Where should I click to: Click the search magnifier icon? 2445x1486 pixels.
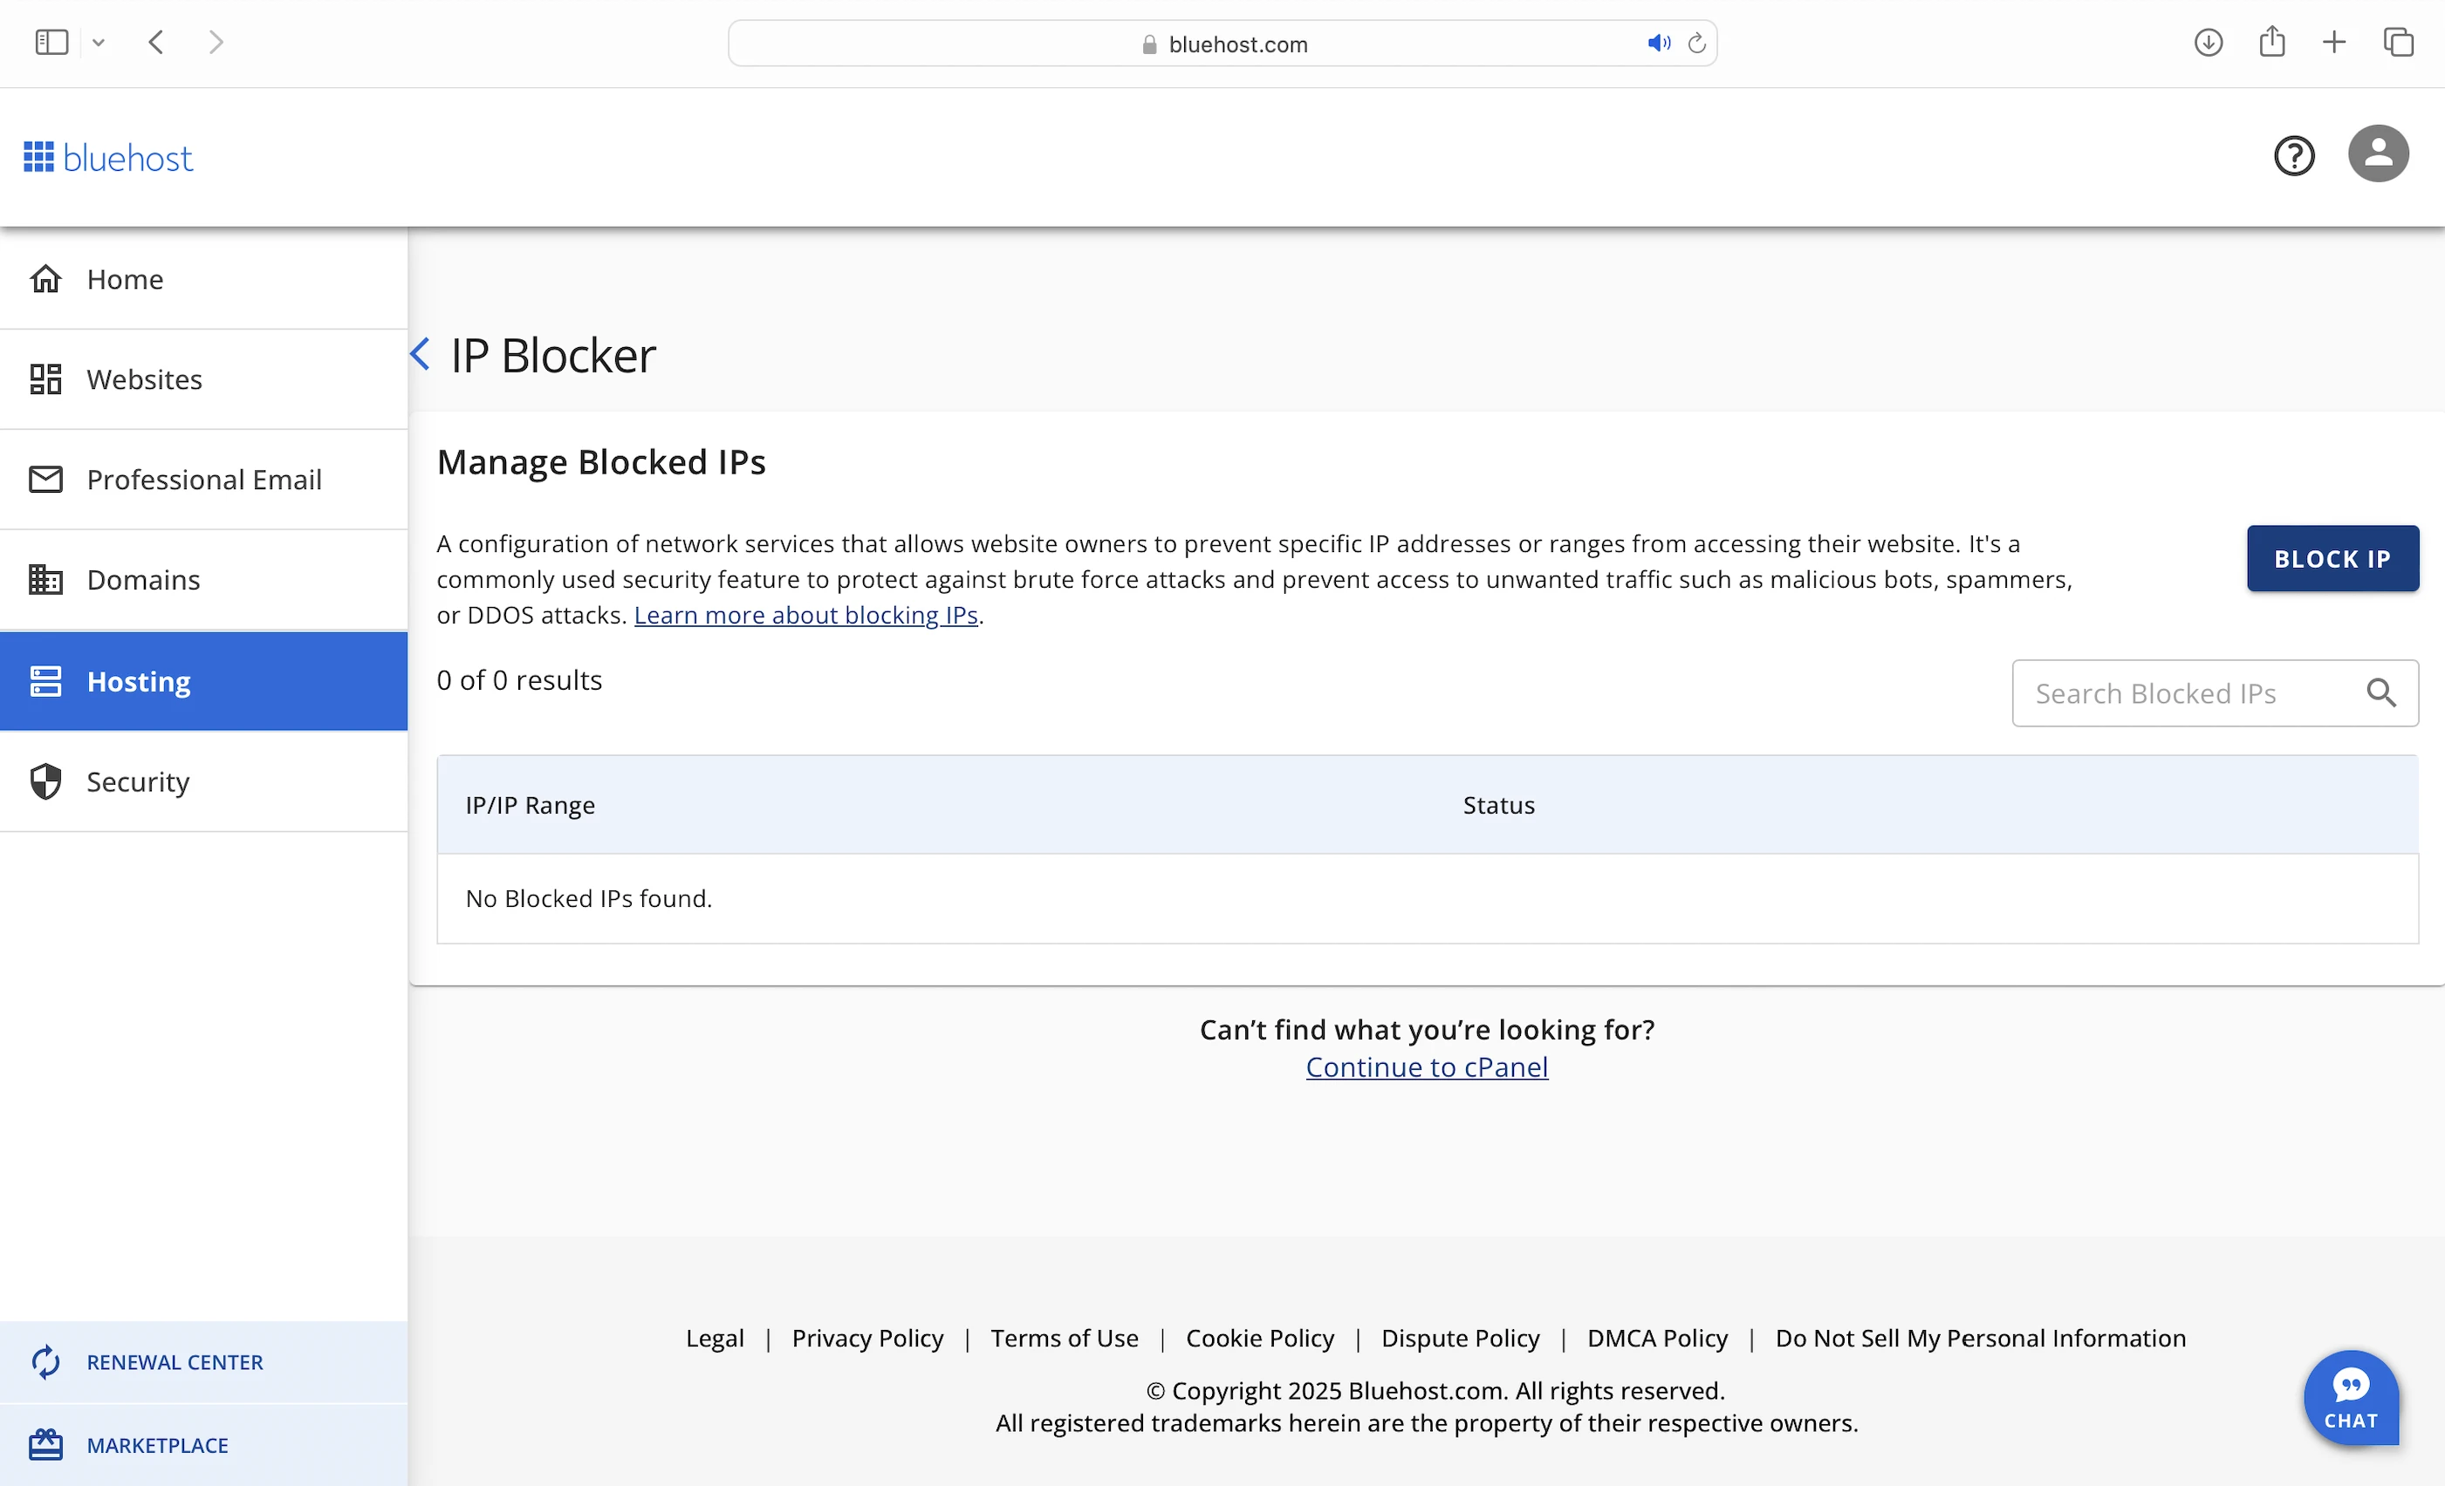coord(2380,692)
